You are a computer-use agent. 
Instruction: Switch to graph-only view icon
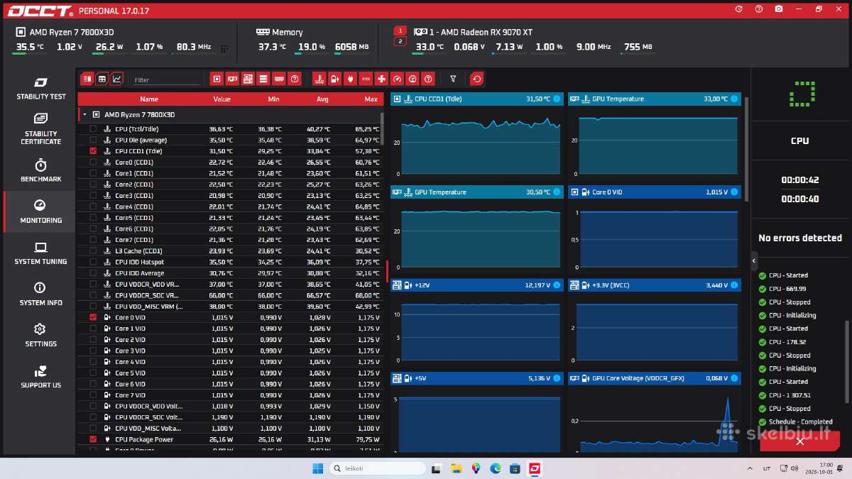point(117,79)
